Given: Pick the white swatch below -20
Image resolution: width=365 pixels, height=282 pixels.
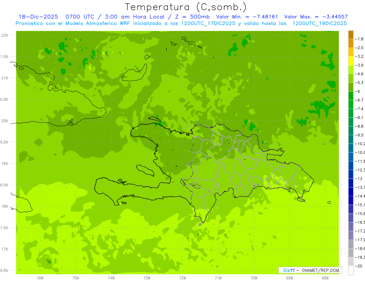Looking at the screenshot, I should [x=351, y=270].
